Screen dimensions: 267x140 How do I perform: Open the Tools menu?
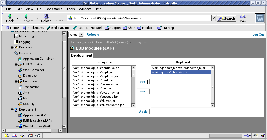pyautogui.click(x=70, y=9)
